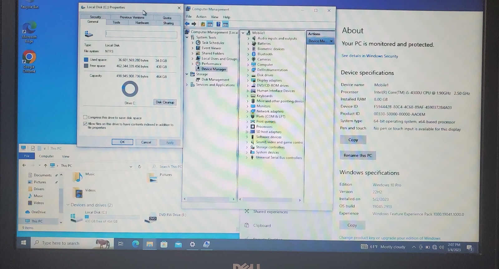Open the File tab in File Explorer

pyautogui.click(x=27, y=156)
